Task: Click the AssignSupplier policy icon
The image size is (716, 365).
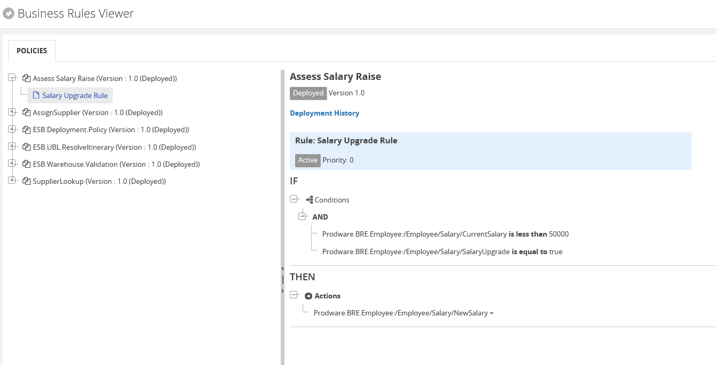Action: click(26, 112)
